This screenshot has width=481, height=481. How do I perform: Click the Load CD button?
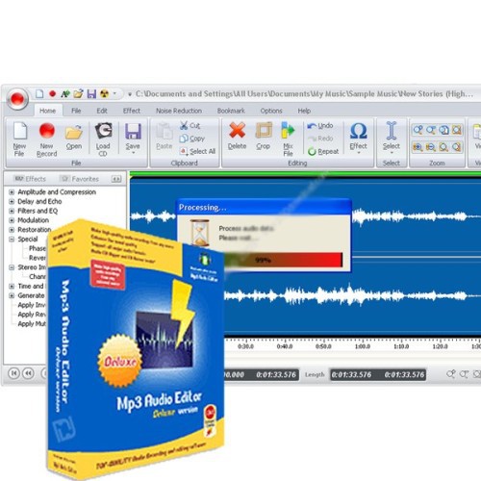103,139
